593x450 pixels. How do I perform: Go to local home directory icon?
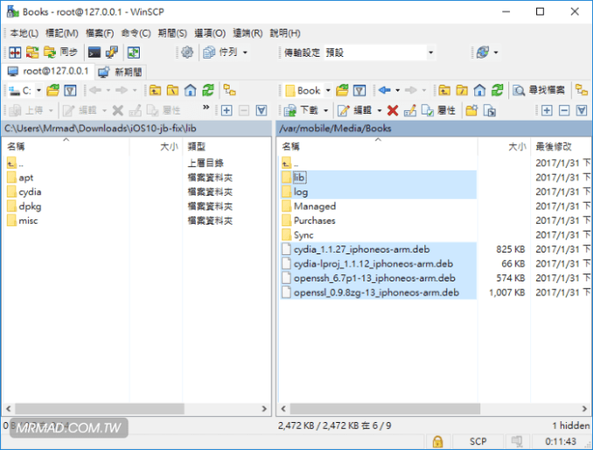[x=190, y=91]
